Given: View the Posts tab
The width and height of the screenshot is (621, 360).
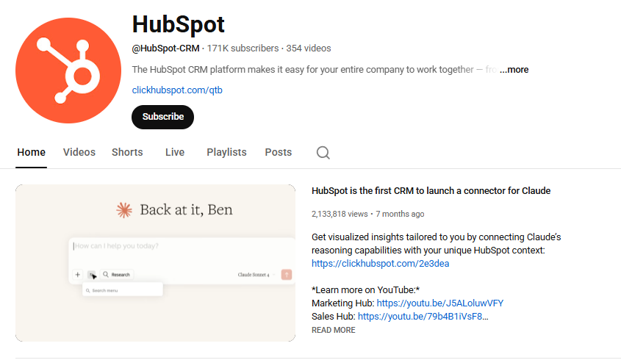Looking at the screenshot, I should 279,152.
